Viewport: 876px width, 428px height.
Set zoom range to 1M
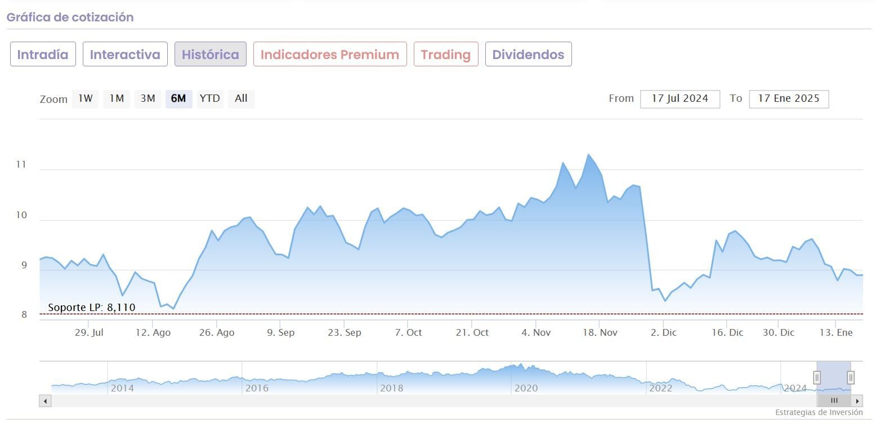click(117, 99)
